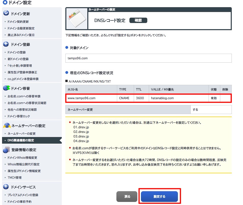
Task: Open お名前.comへの移管申請 link
Action: click(x=24, y=96)
